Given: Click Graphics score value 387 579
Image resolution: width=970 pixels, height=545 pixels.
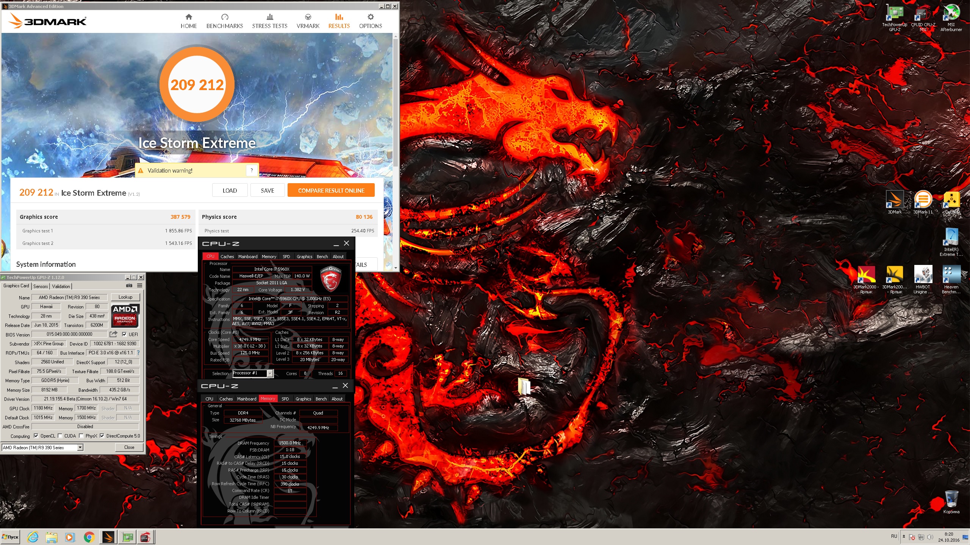Looking at the screenshot, I should click(x=180, y=216).
